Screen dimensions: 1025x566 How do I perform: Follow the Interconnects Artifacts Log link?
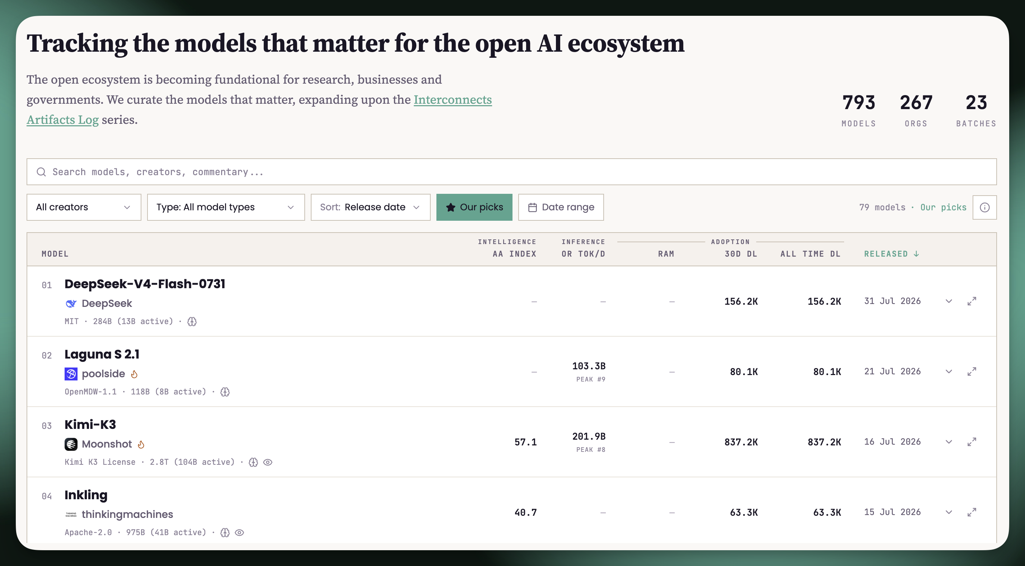(453, 99)
